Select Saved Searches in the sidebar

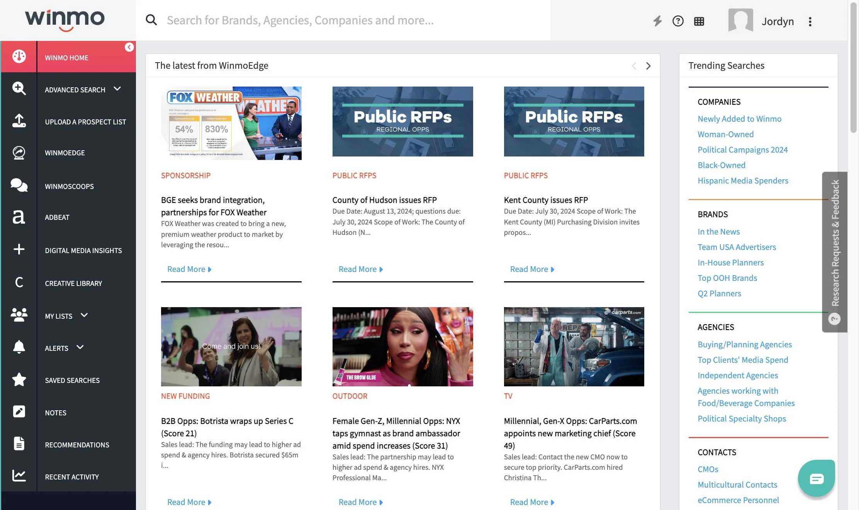click(72, 381)
